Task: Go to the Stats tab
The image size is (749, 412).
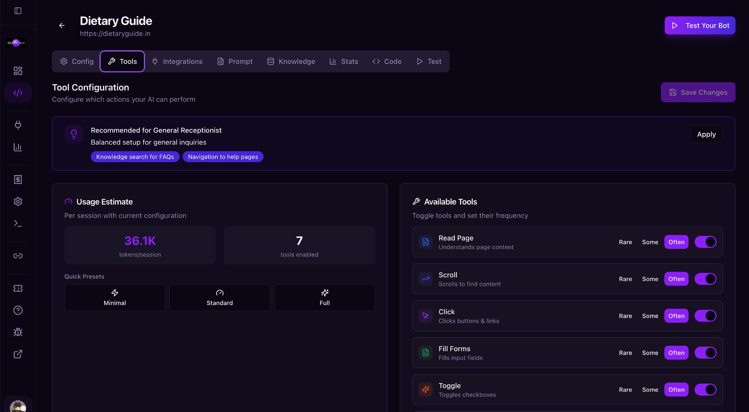Action: pyautogui.click(x=344, y=62)
